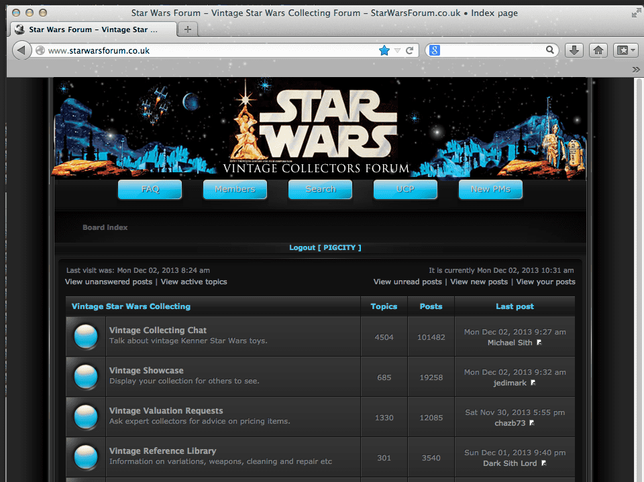Open a new tab with plus button
Viewport: 644px width, 482px height.
188,29
